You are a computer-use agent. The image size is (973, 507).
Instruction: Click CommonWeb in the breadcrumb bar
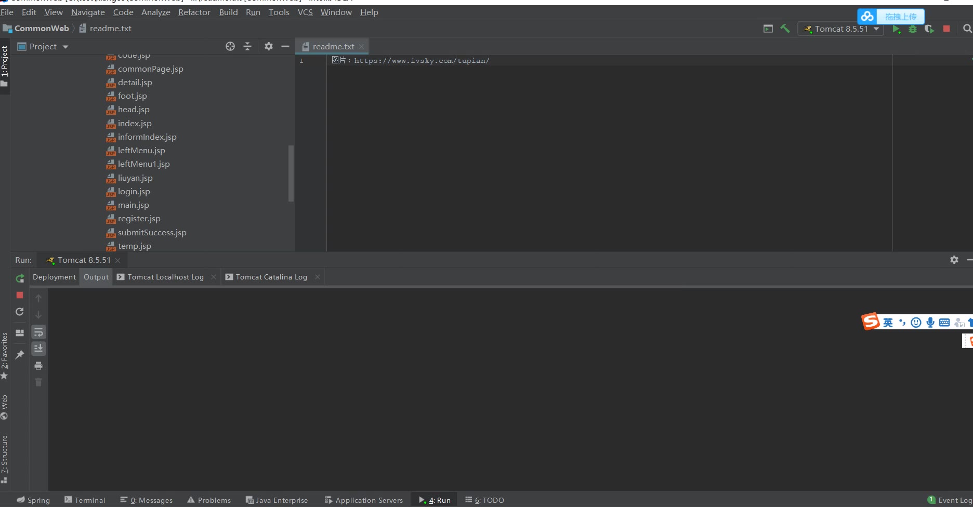click(x=42, y=29)
